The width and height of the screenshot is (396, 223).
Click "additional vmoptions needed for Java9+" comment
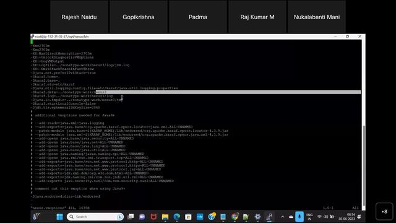coord(74,115)
